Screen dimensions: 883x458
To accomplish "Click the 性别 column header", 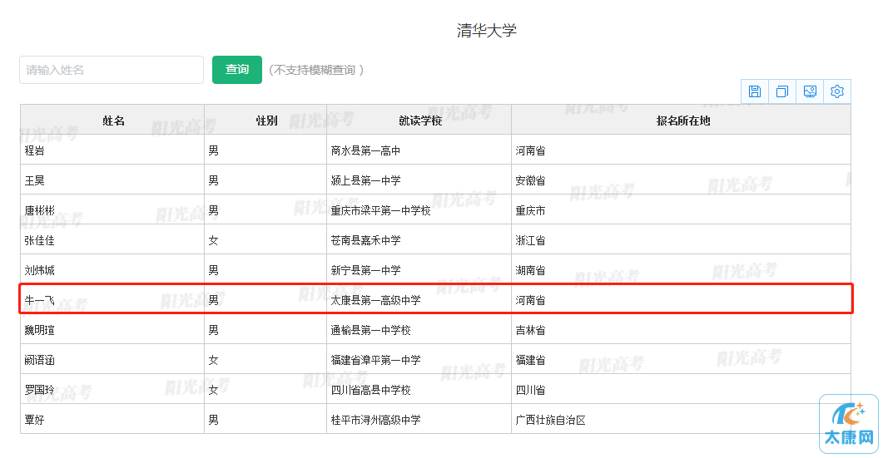I will pos(265,120).
